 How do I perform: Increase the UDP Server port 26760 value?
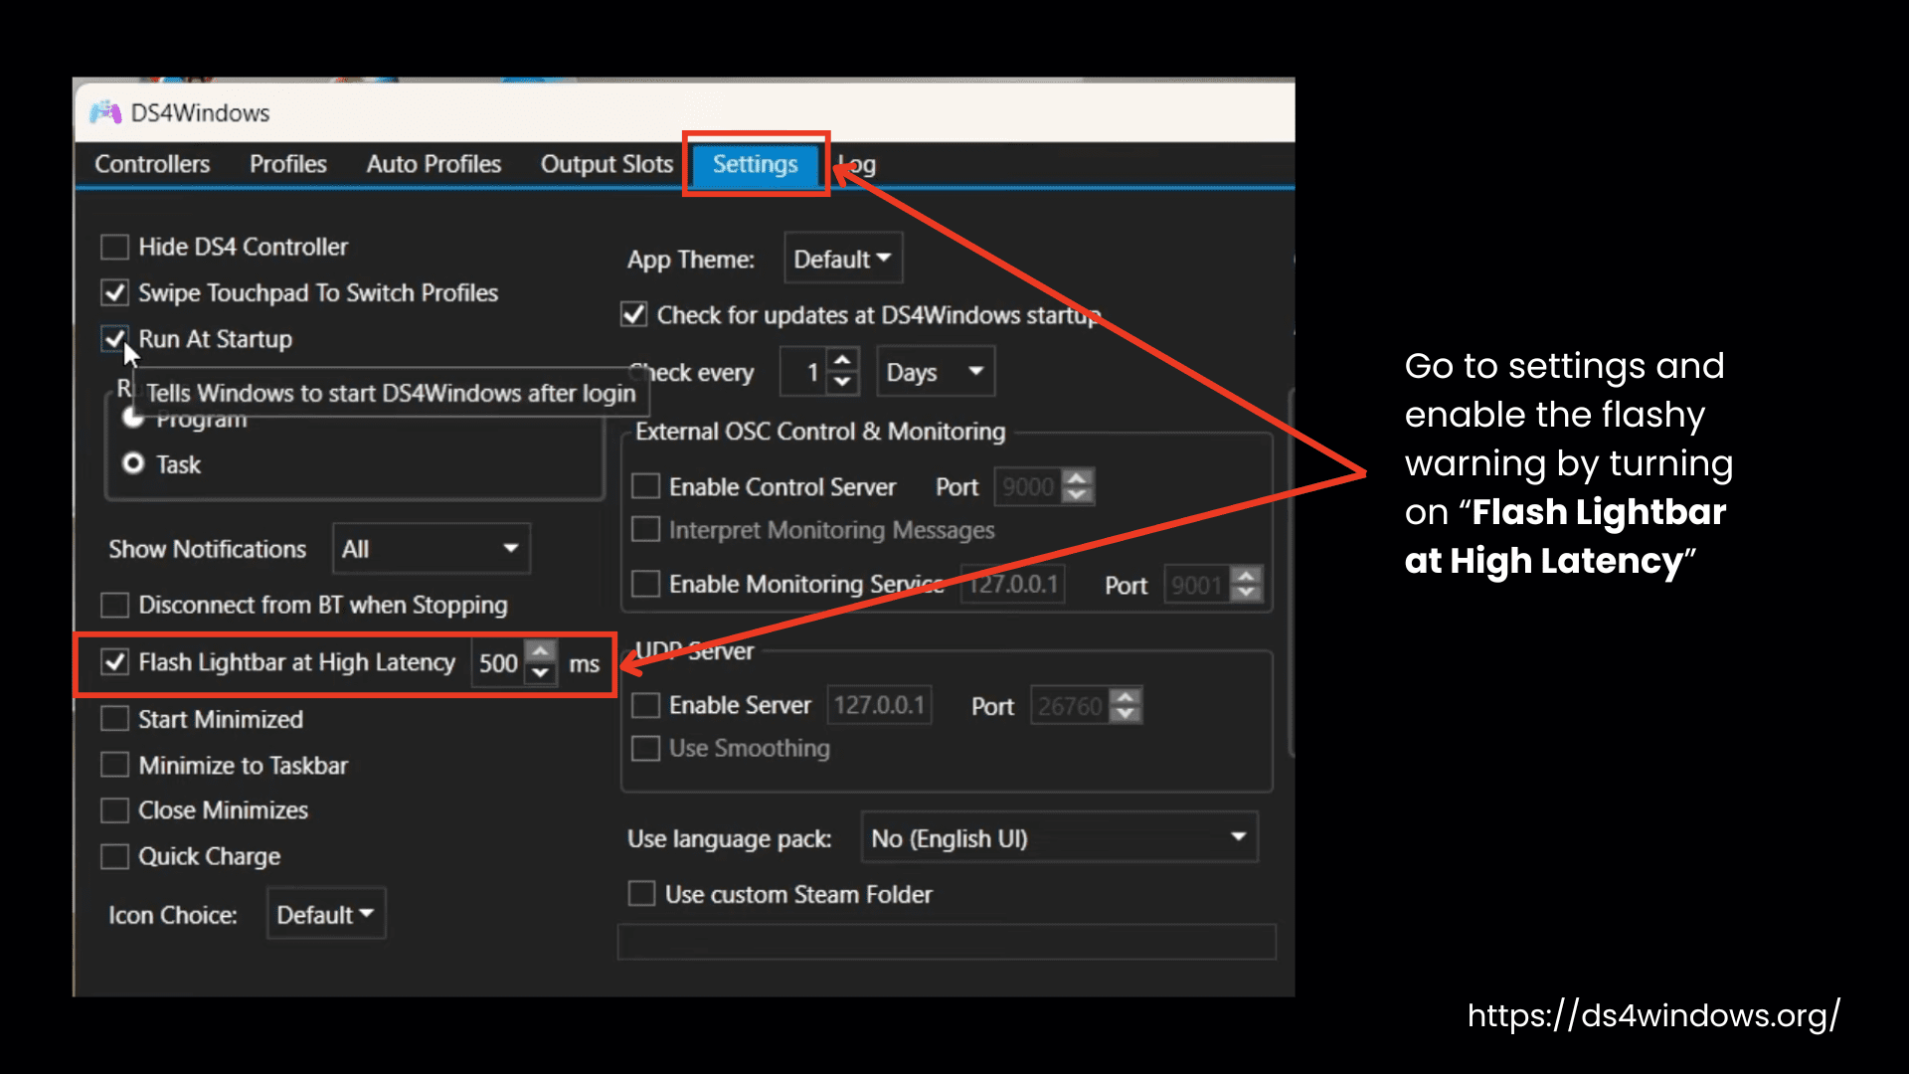click(x=1126, y=697)
